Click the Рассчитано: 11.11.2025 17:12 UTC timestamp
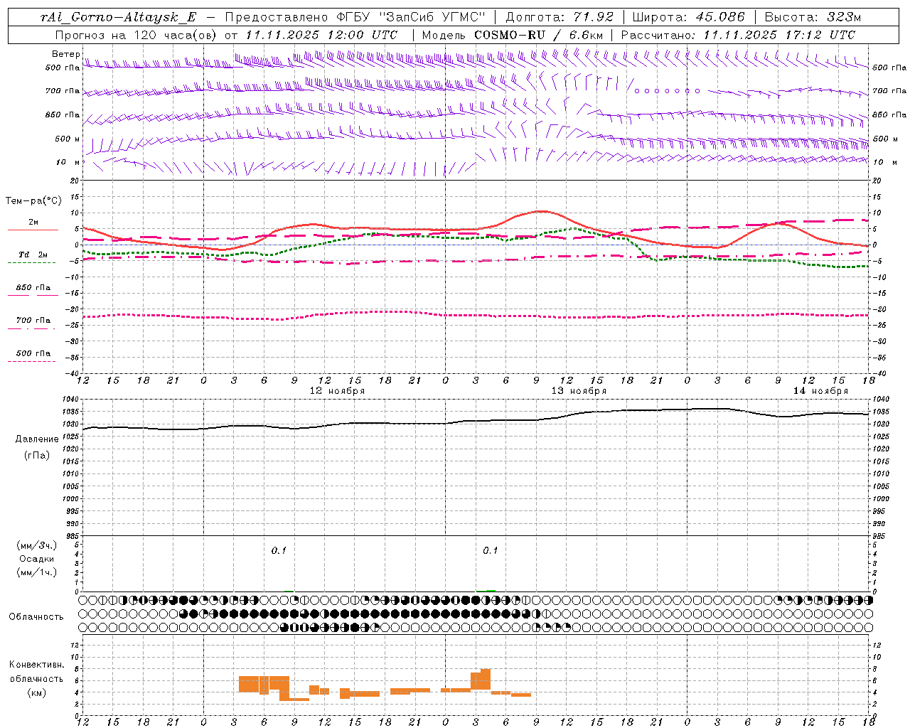Screen dimensions: 910x728 click(x=738, y=34)
